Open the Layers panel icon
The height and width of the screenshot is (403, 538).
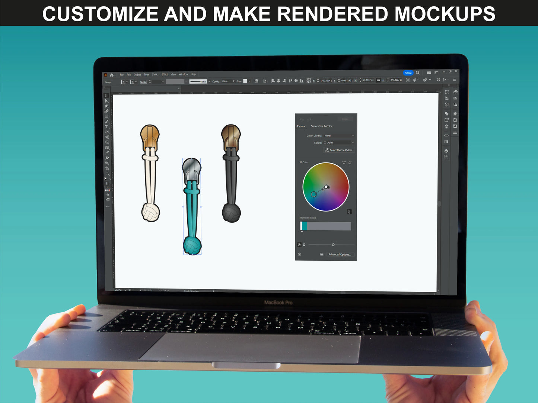(x=446, y=151)
